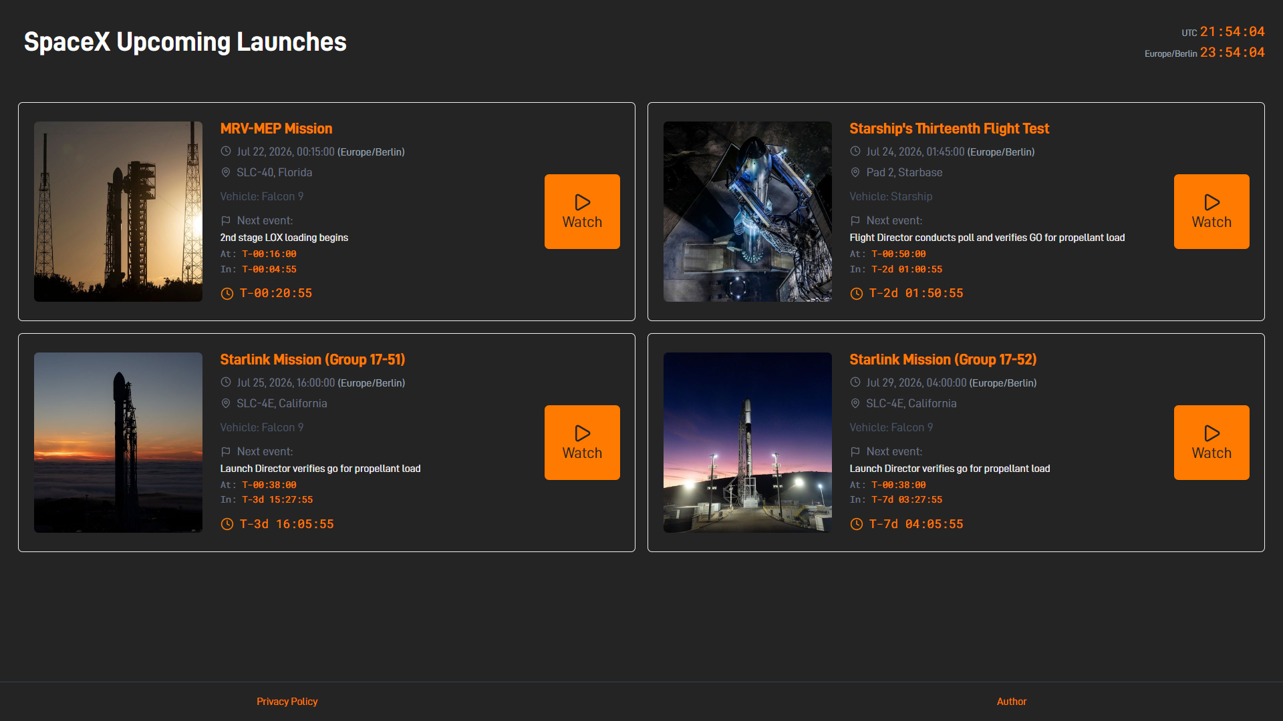Open Starship's Thirteenth Flight Test title
This screenshot has height=721, width=1283.
(x=949, y=128)
